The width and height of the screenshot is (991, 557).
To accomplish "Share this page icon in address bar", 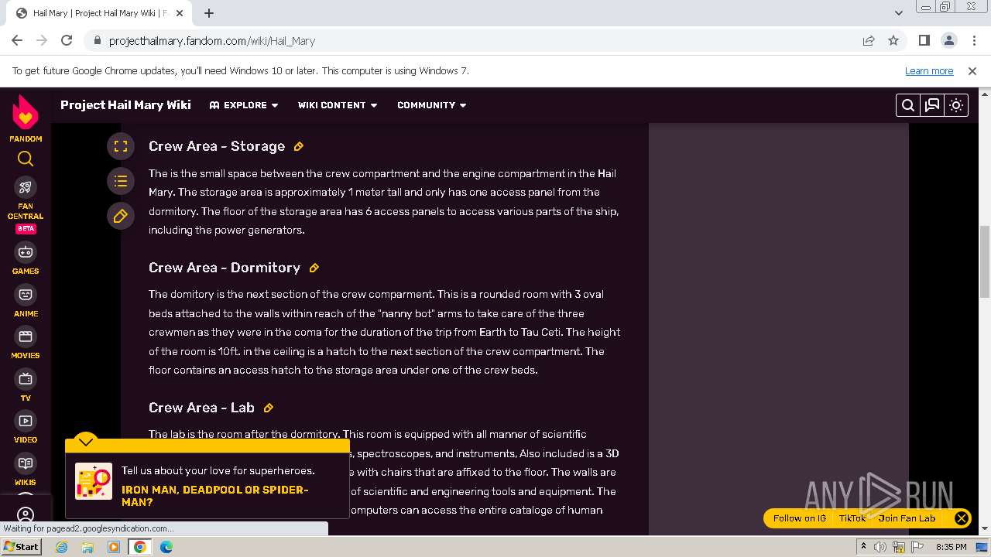I will click(869, 40).
